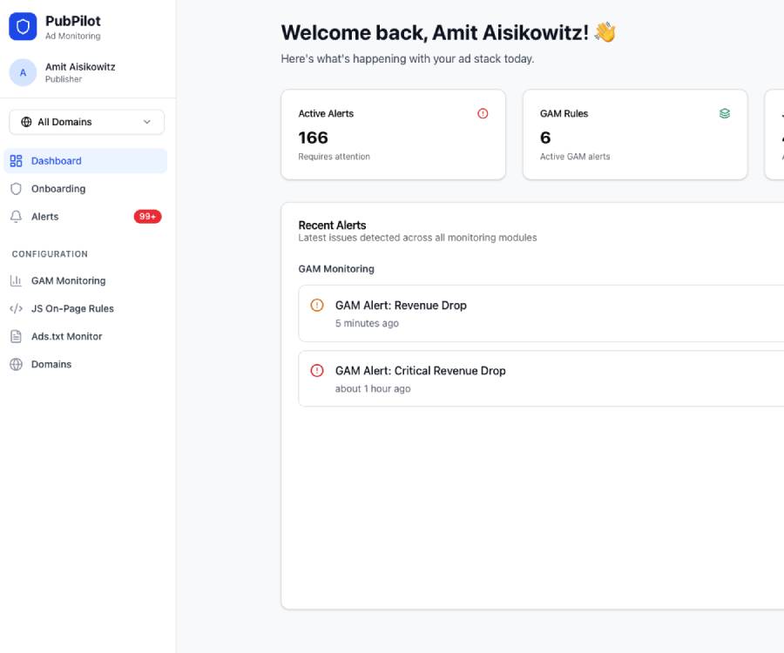Open the All Domains dropdown
This screenshot has width=784, height=653.
[85, 122]
